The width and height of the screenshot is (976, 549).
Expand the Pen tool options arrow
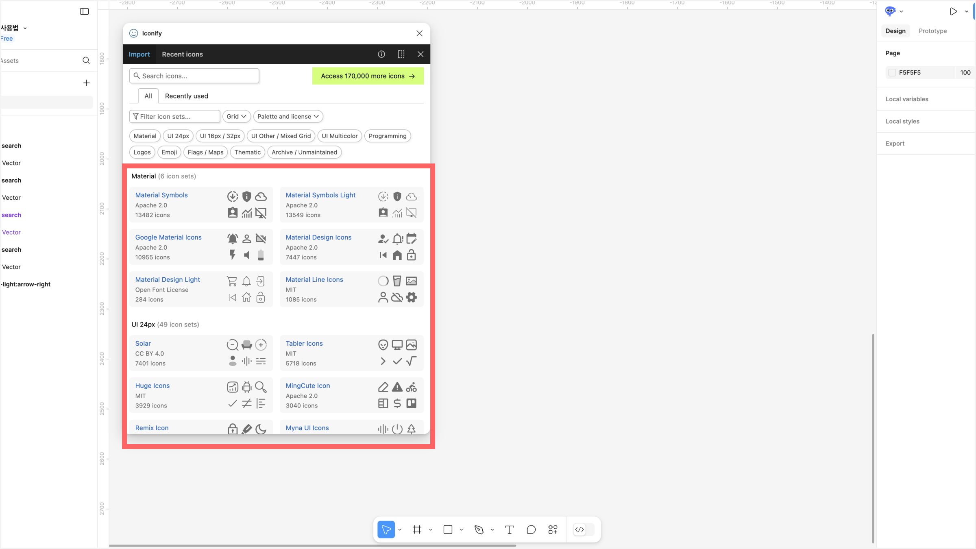click(x=492, y=529)
